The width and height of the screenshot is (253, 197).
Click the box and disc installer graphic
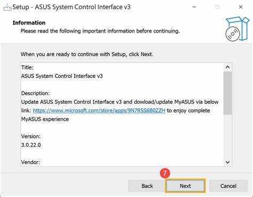tap(237, 29)
